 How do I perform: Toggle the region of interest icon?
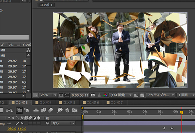coord(67,95)
